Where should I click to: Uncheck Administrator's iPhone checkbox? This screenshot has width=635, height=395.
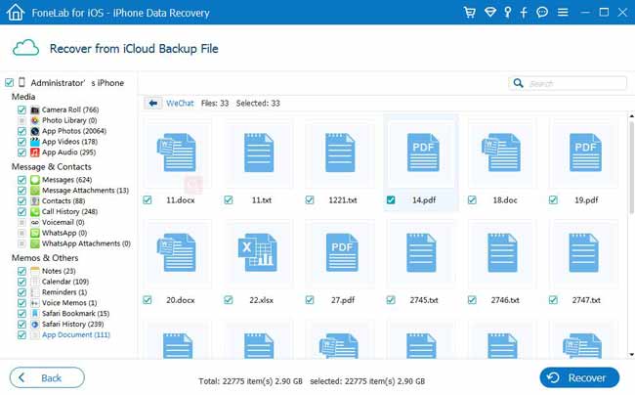coord(9,83)
